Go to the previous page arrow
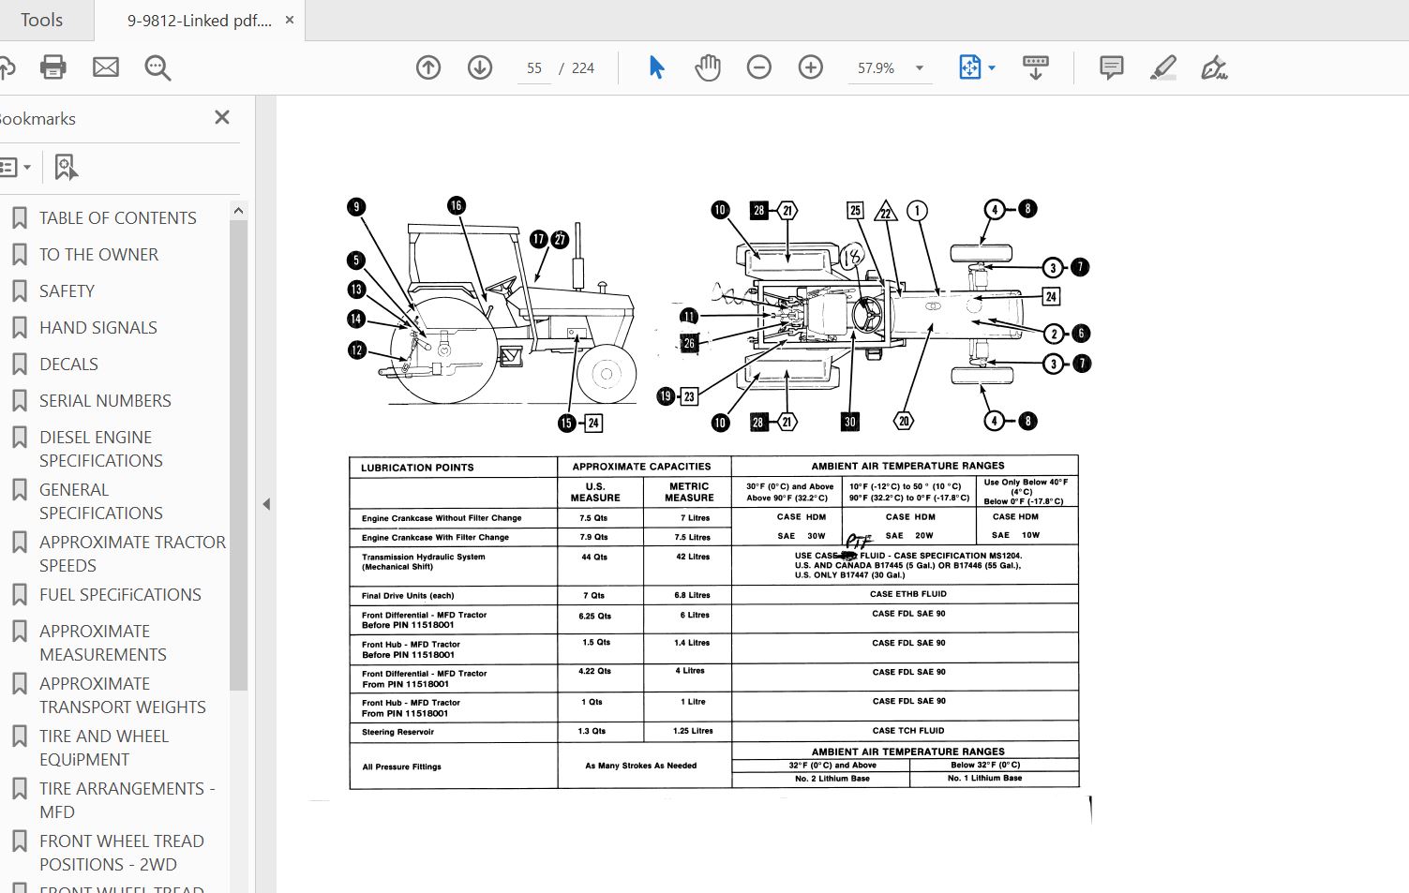 pyautogui.click(x=428, y=67)
